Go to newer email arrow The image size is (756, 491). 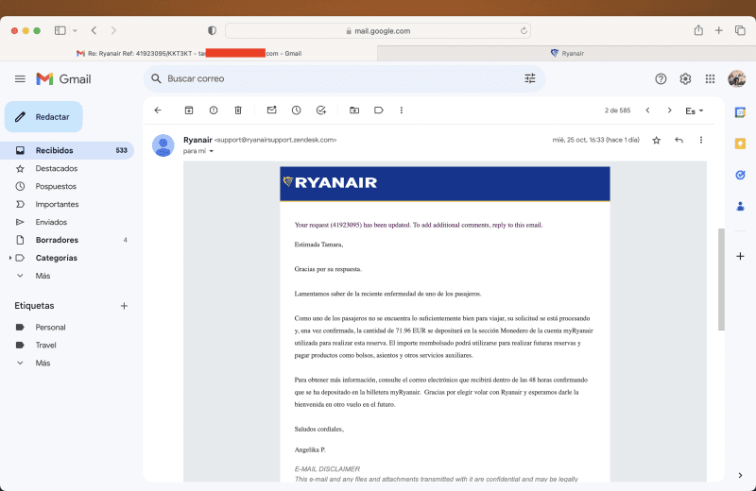tap(647, 110)
